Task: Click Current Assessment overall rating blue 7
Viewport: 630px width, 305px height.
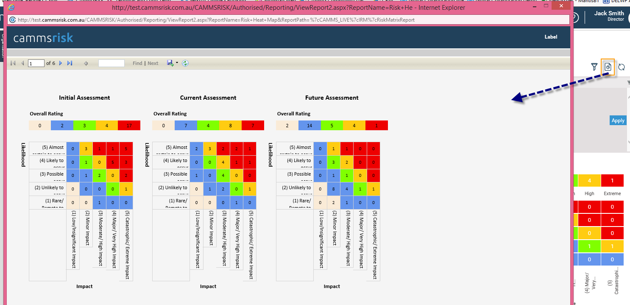Action: point(186,125)
